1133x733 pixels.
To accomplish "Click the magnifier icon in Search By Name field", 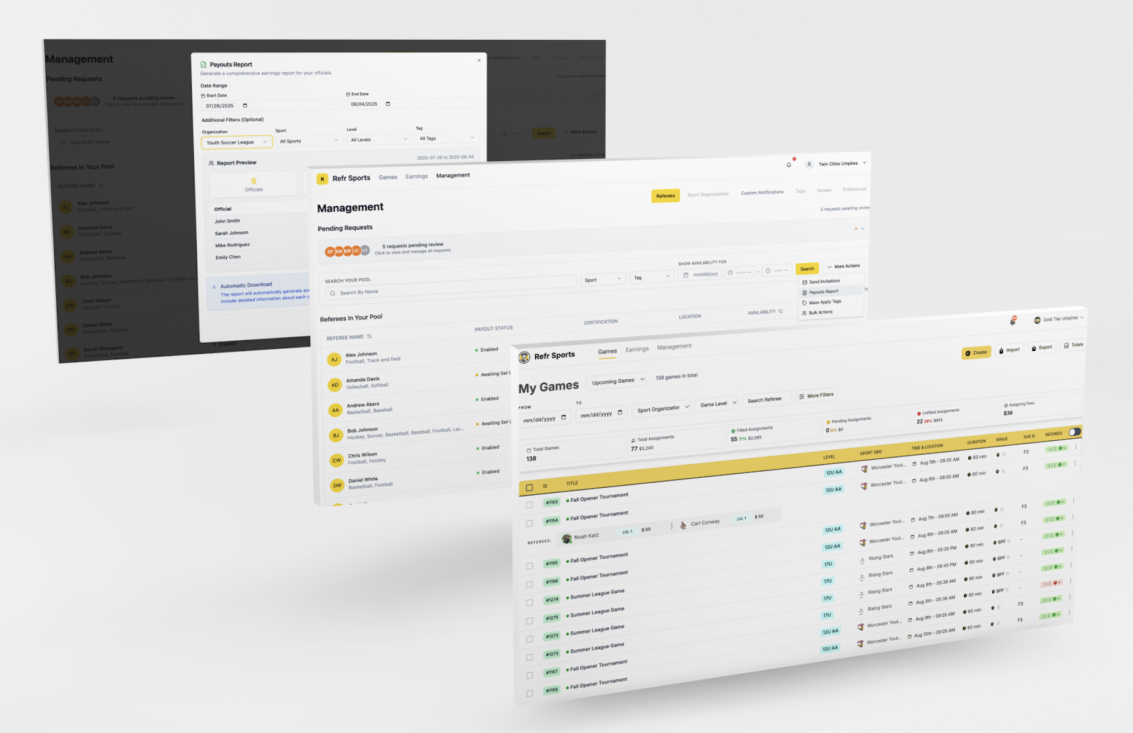I will click(332, 293).
